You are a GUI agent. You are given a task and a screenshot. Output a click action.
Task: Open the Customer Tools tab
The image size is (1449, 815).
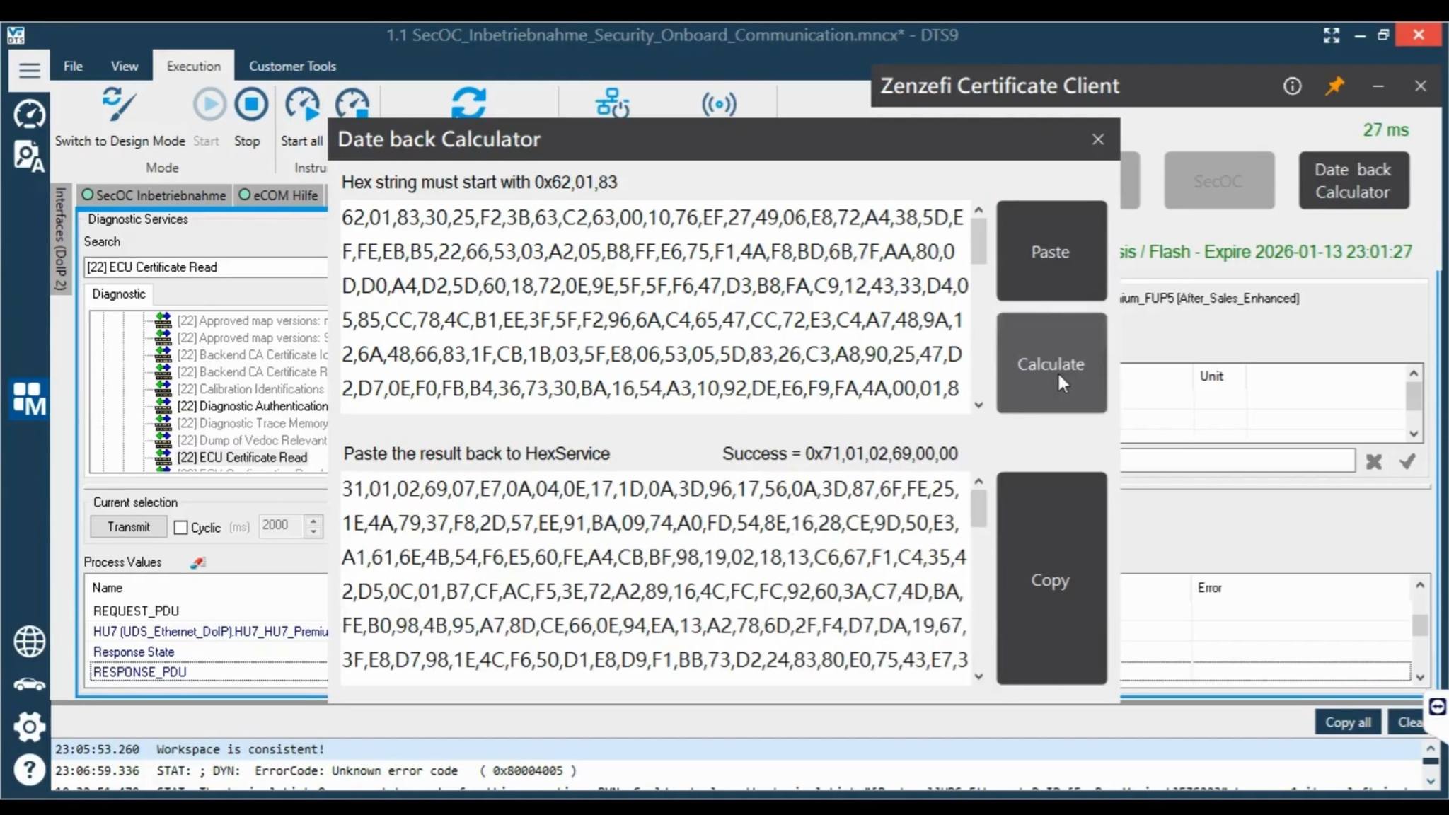[x=292, y=66]
